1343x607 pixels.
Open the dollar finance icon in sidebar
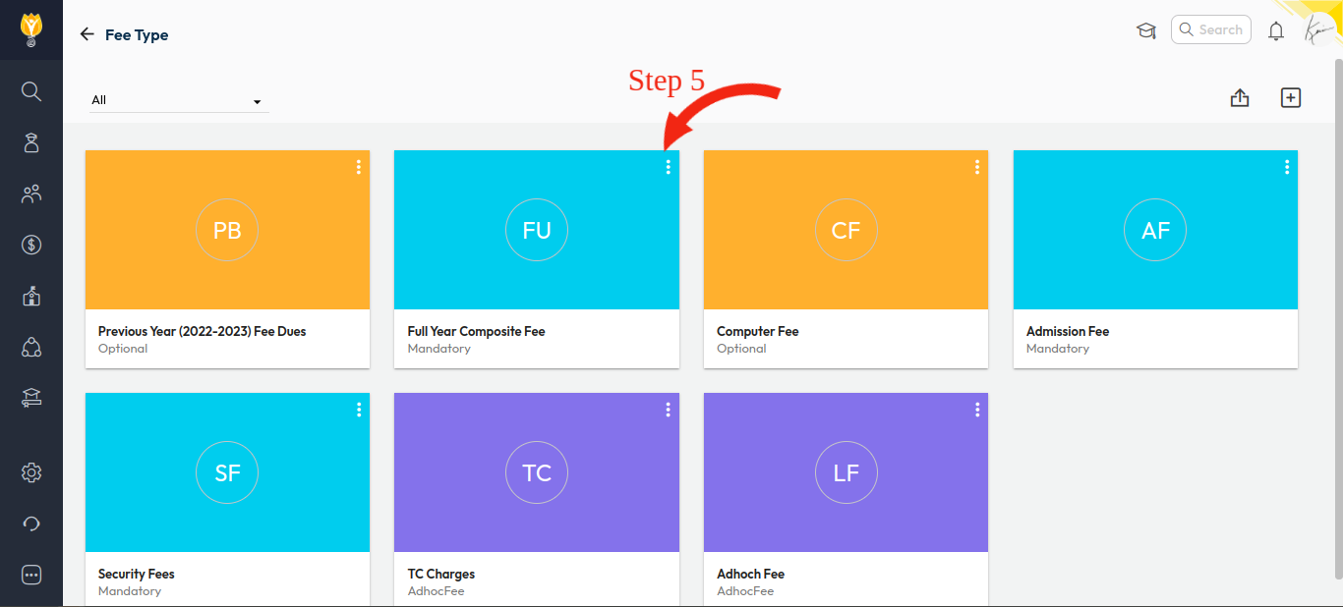coord(31,245)
